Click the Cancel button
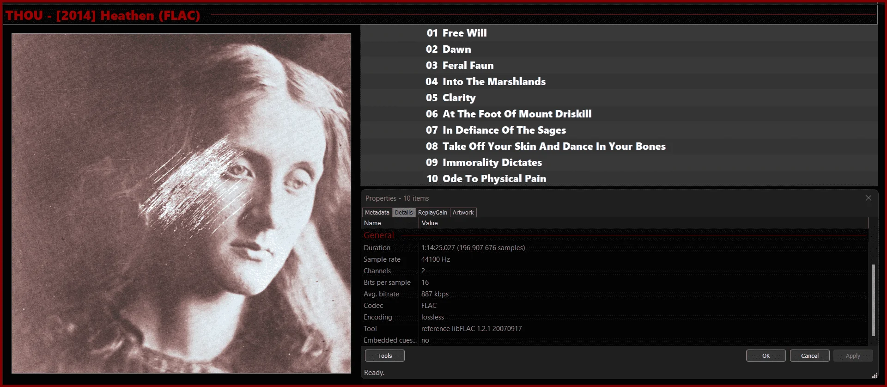 click(810, 356)
